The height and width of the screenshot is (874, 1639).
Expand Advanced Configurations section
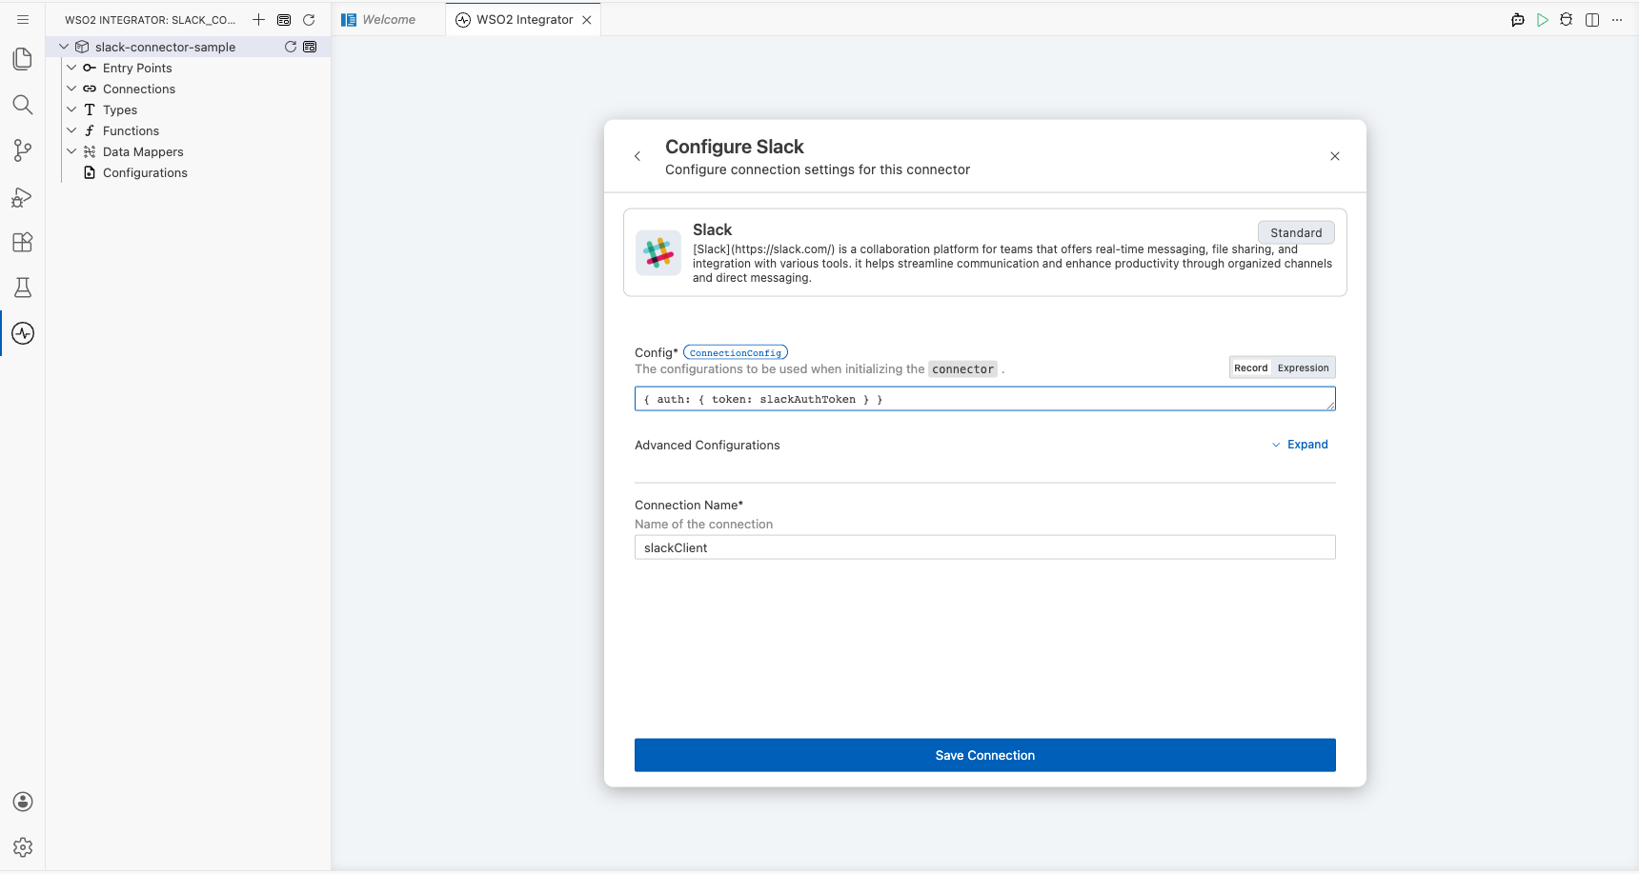coord(1300,445)
